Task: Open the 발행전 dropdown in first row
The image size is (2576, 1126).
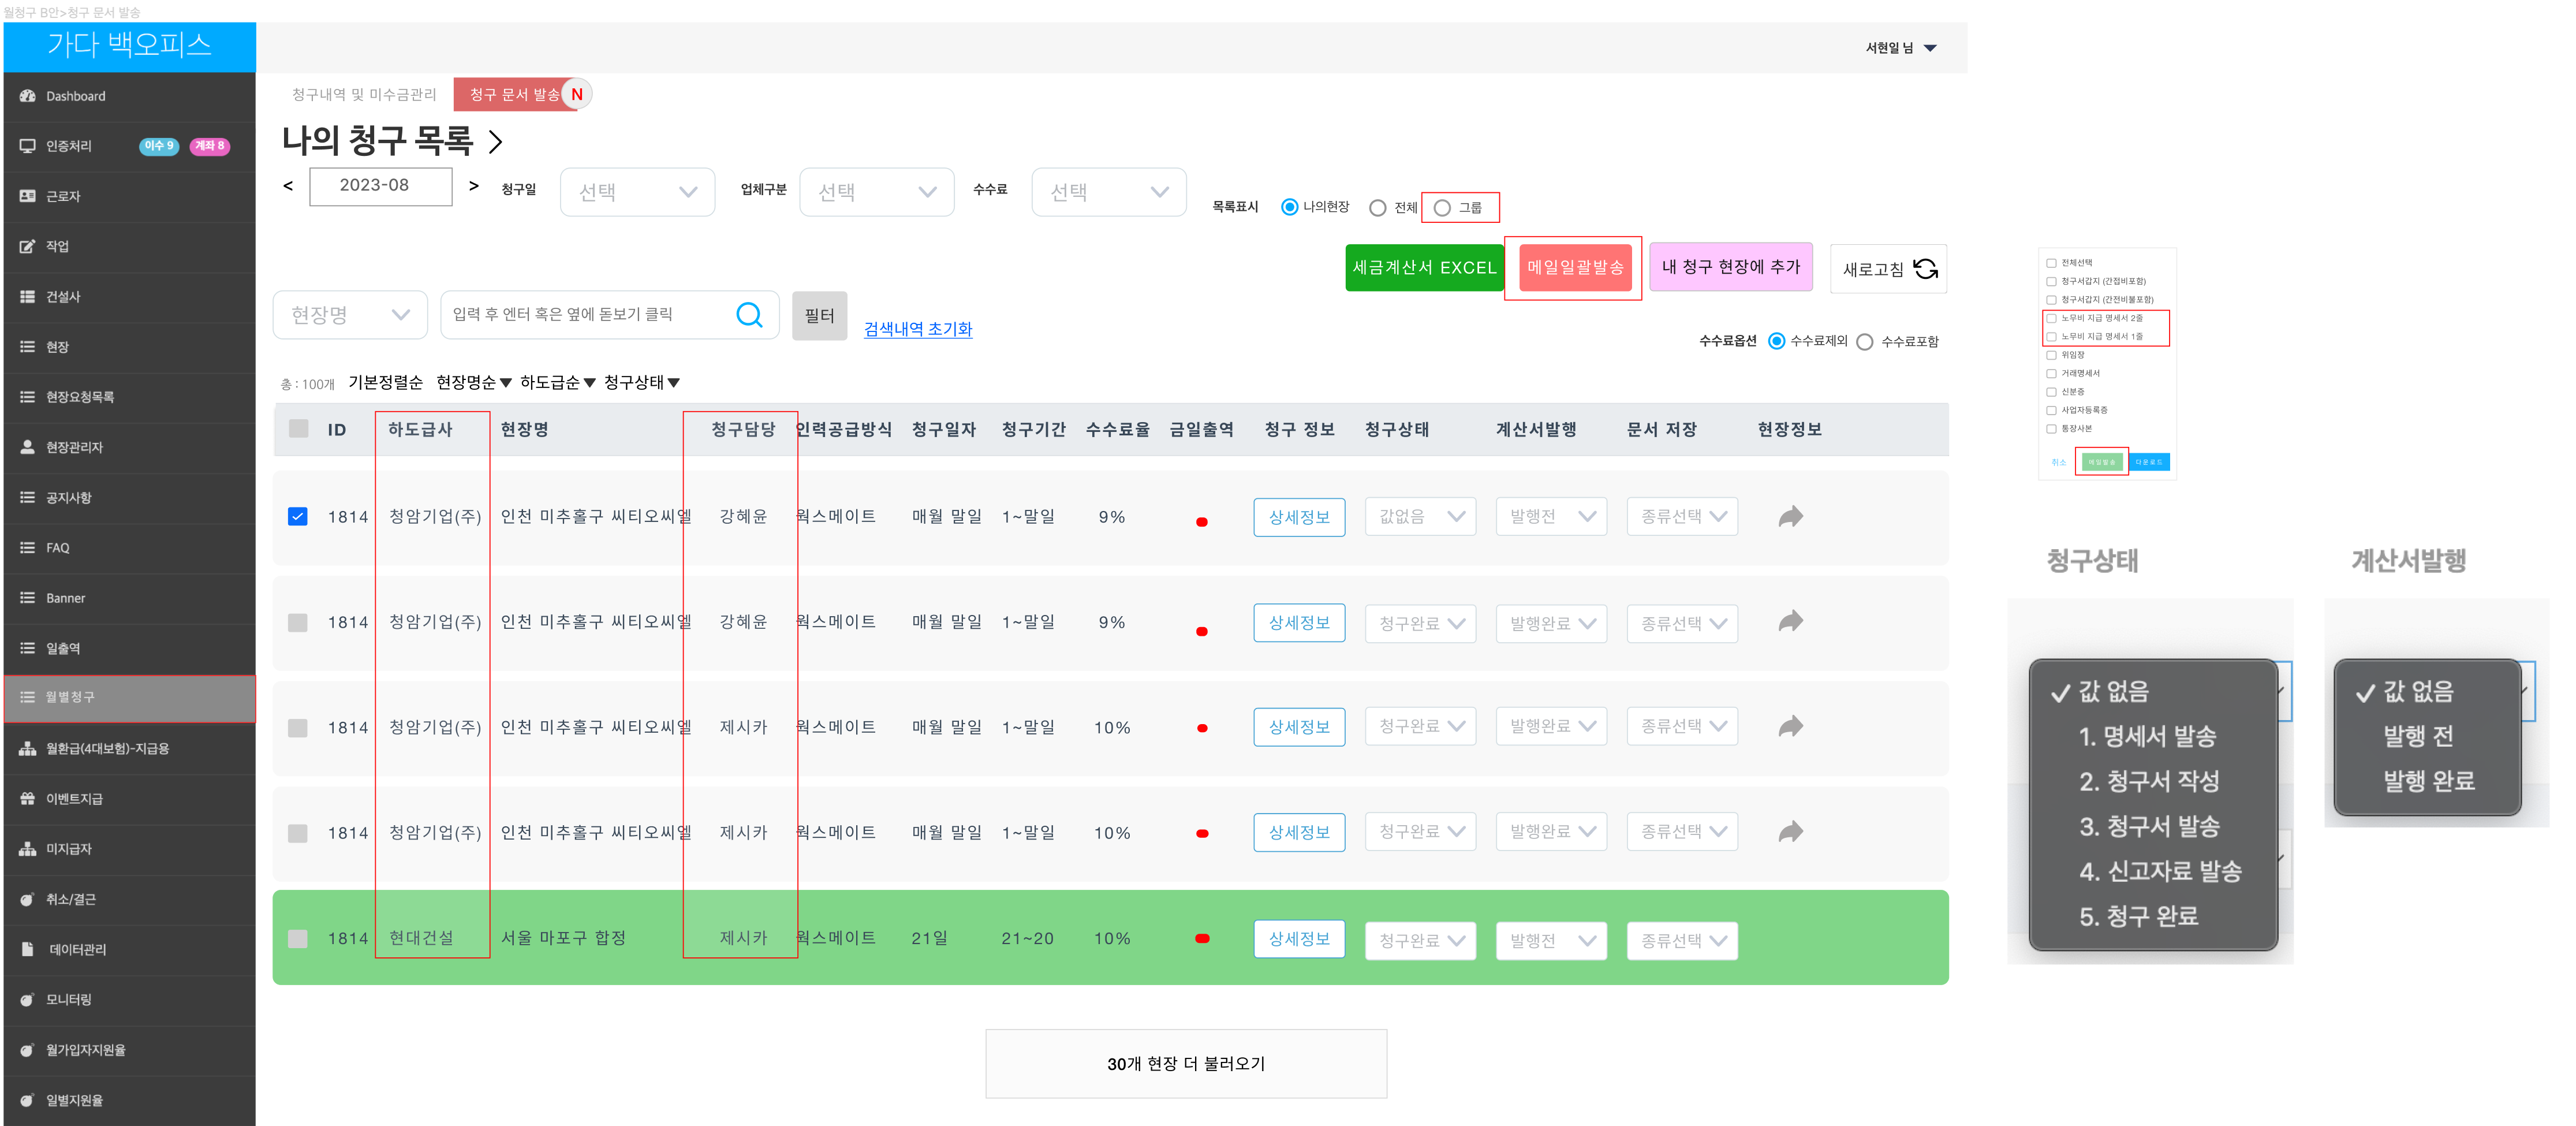Action: 1551,516
